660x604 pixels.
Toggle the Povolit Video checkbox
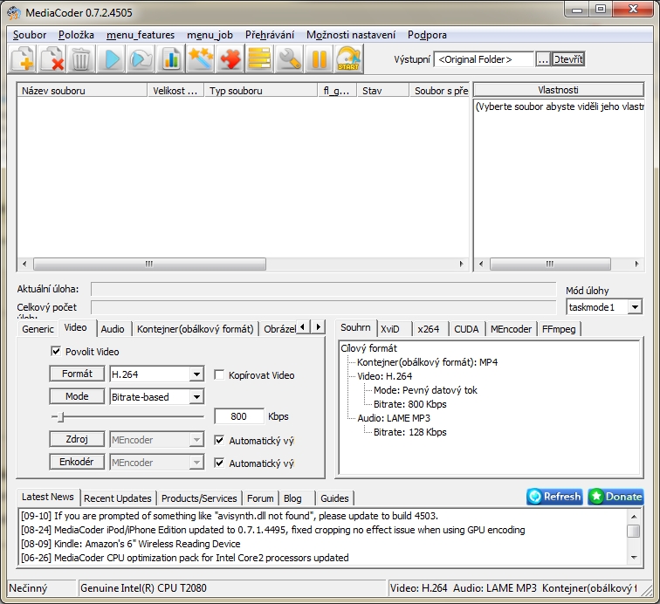click(x=56, y=351)
